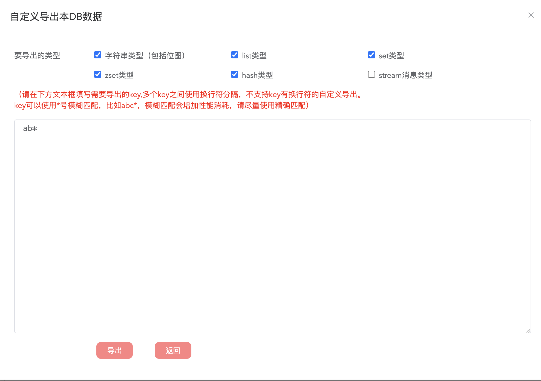This screenshot has height=381, width=541.
Task: Uncheck the zset类型 checkbox
Action: (x=98, y=75)
